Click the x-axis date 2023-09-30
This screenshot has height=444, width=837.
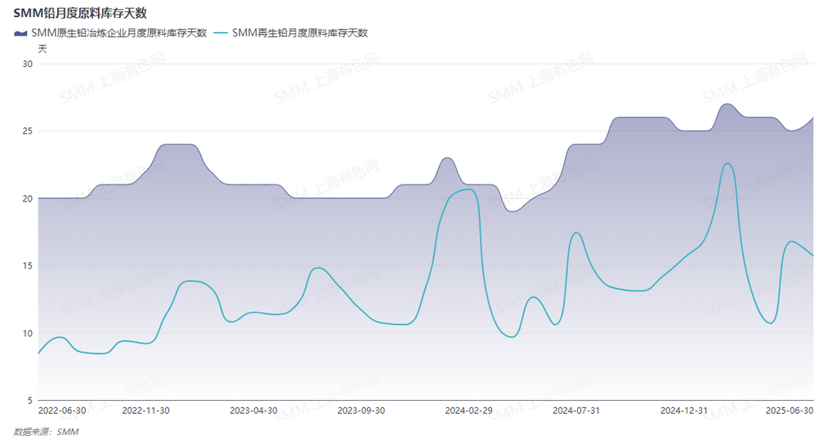(x=361, y=411)
